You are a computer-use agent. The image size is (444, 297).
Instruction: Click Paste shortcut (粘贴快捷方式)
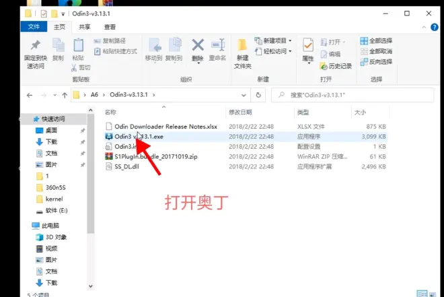coord(116,51)
